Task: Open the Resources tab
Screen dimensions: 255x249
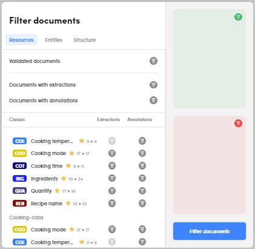Action: [x=21, y=40]
